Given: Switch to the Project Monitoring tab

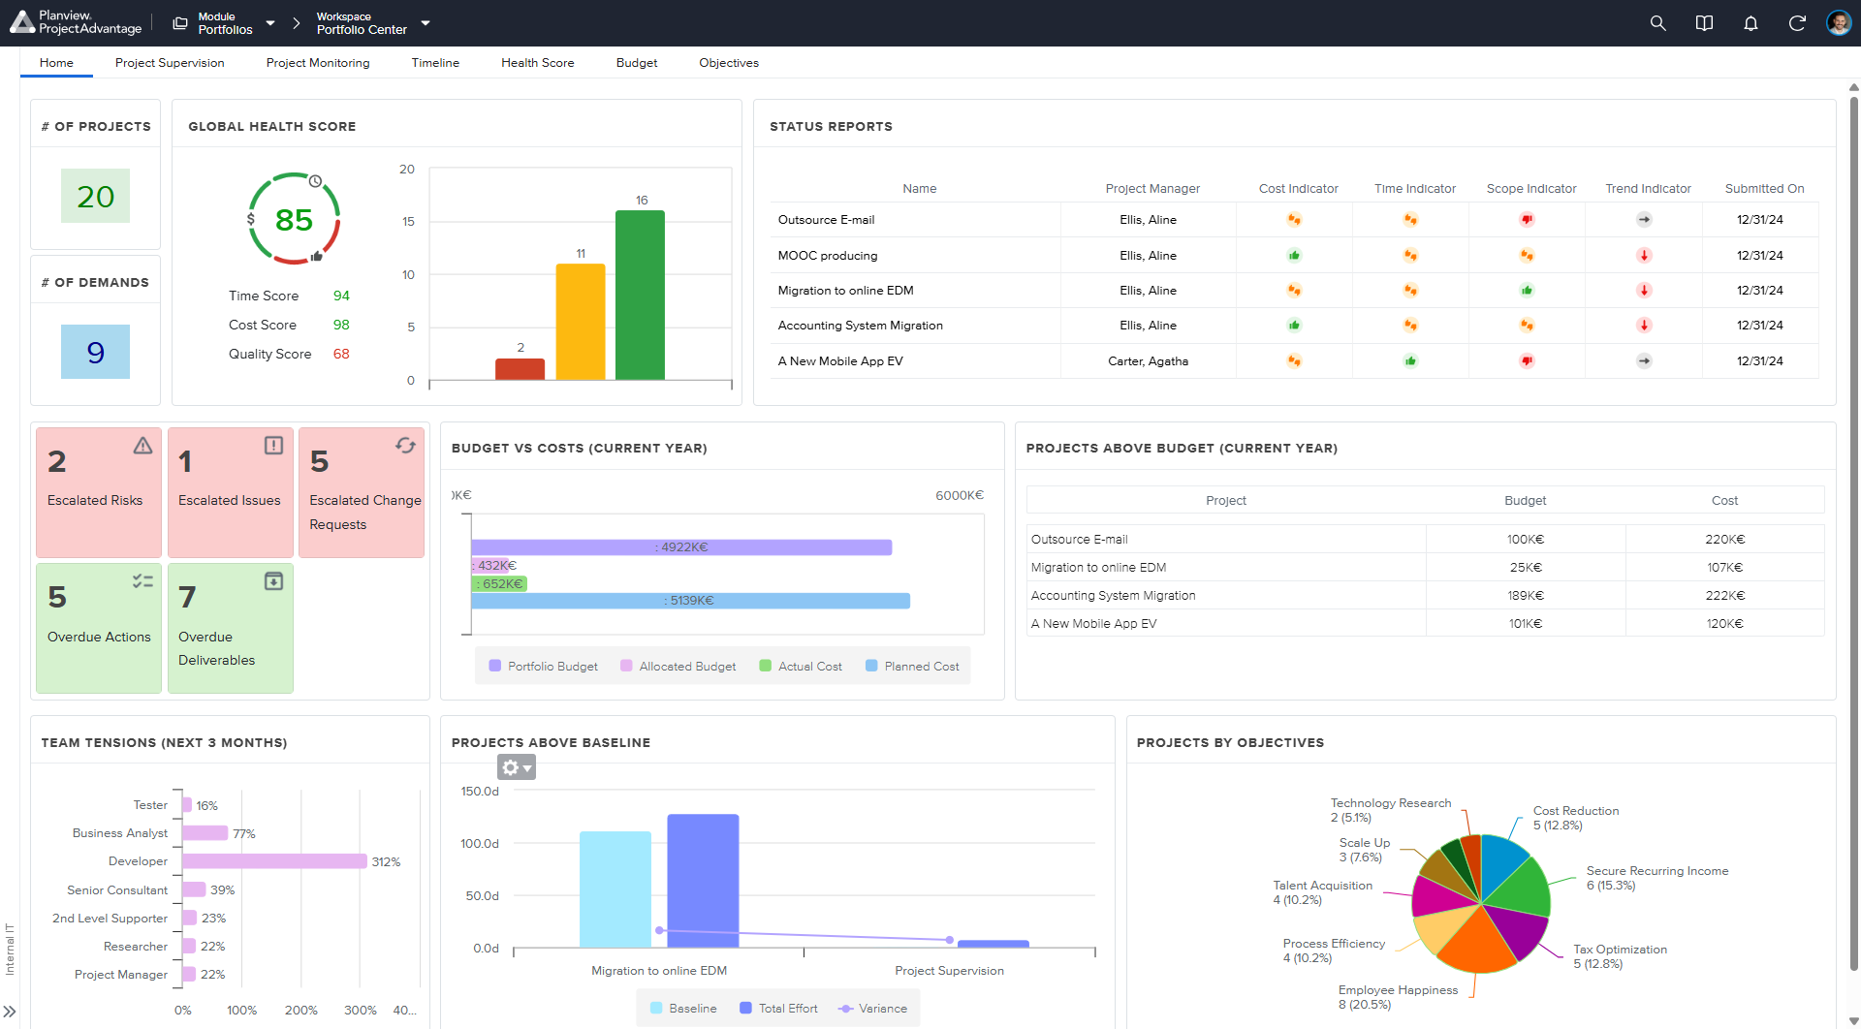Looking at the screenshot, I should click(x=318, y=63).
